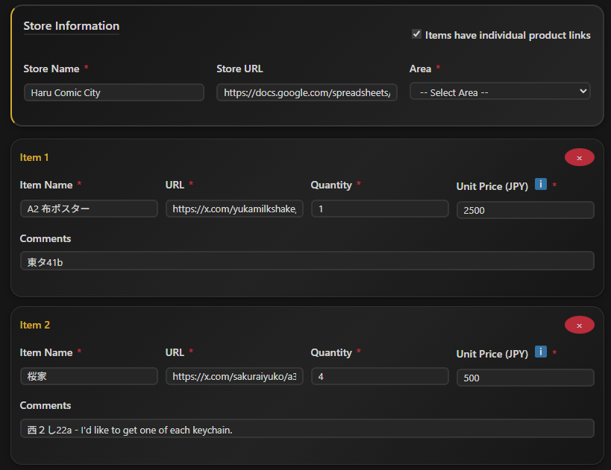611x470 pixels.
Task: Click the Comments field containing '東タ41b'
Action: (307, 261)
